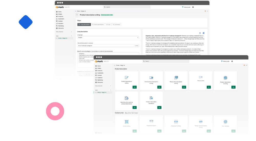Click the Product description writing card icon
The height and width of the screenshot is (141, 256).
click(126, 77)
